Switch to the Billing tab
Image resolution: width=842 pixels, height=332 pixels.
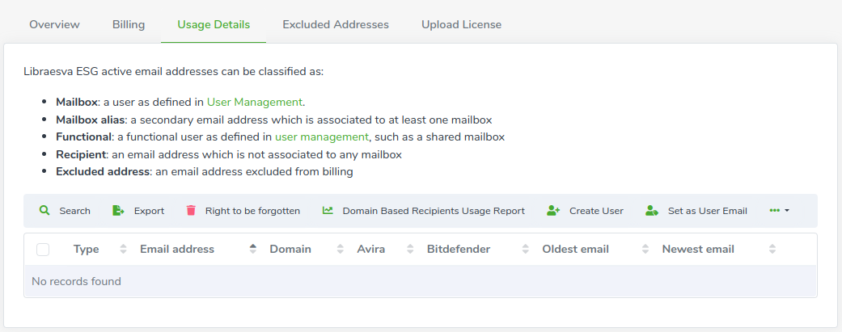tap(129, 25)
